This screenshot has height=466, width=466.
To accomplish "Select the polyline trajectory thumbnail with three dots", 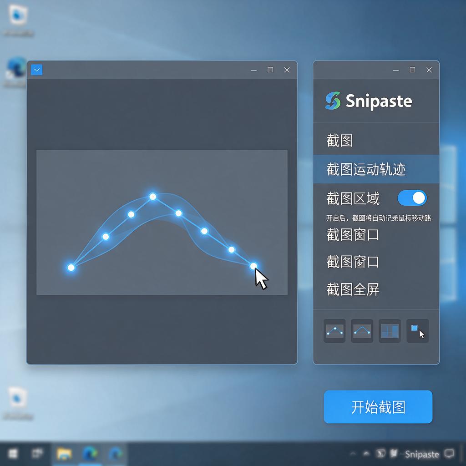I will pos(334,331).
